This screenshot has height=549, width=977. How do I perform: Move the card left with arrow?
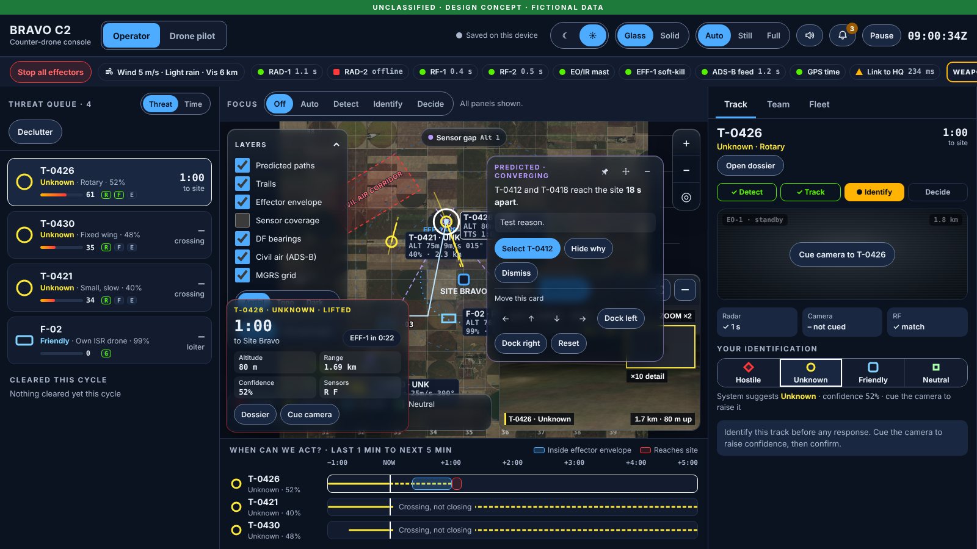click(x=506, y=318)
